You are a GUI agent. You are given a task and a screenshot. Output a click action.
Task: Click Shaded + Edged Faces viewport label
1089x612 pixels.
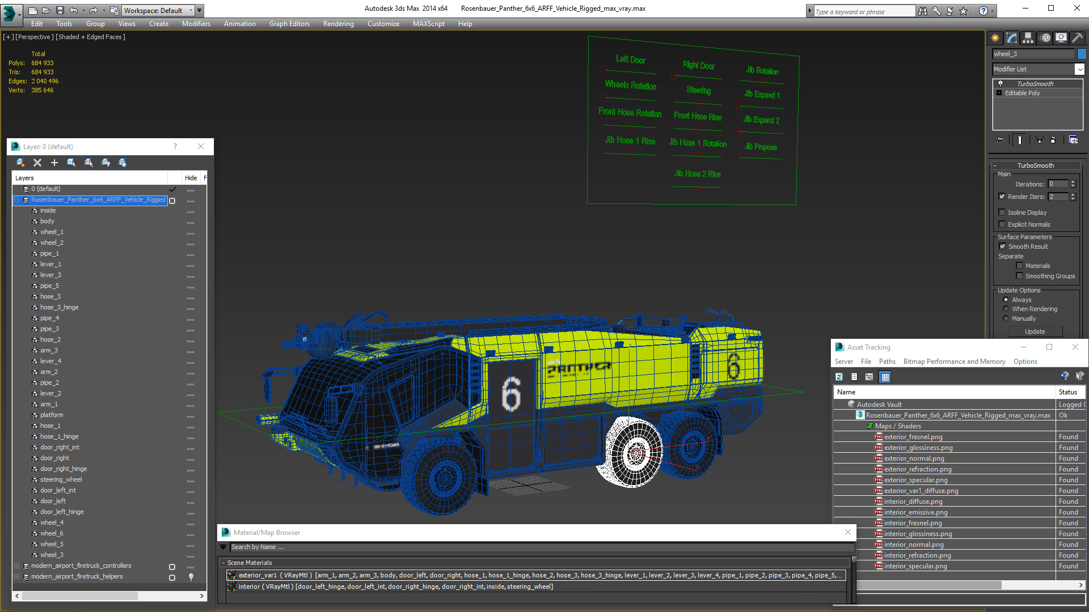point(90,37)
